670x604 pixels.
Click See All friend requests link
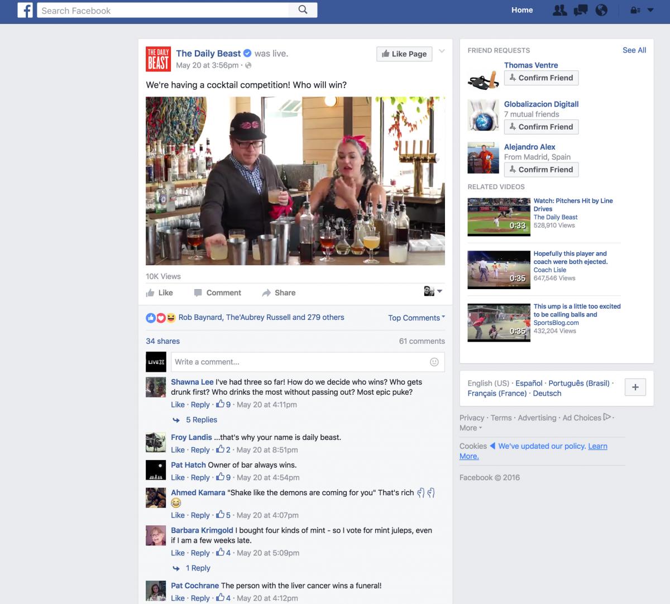pyautogui.click(x=634, y=50)
